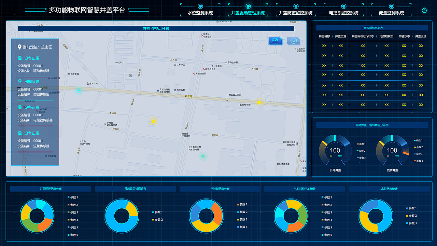The width and height of the screenshot is (437, 246).
Task: Click the disc view button on the map
Action: pyautogui.click(x=293, y=41)
